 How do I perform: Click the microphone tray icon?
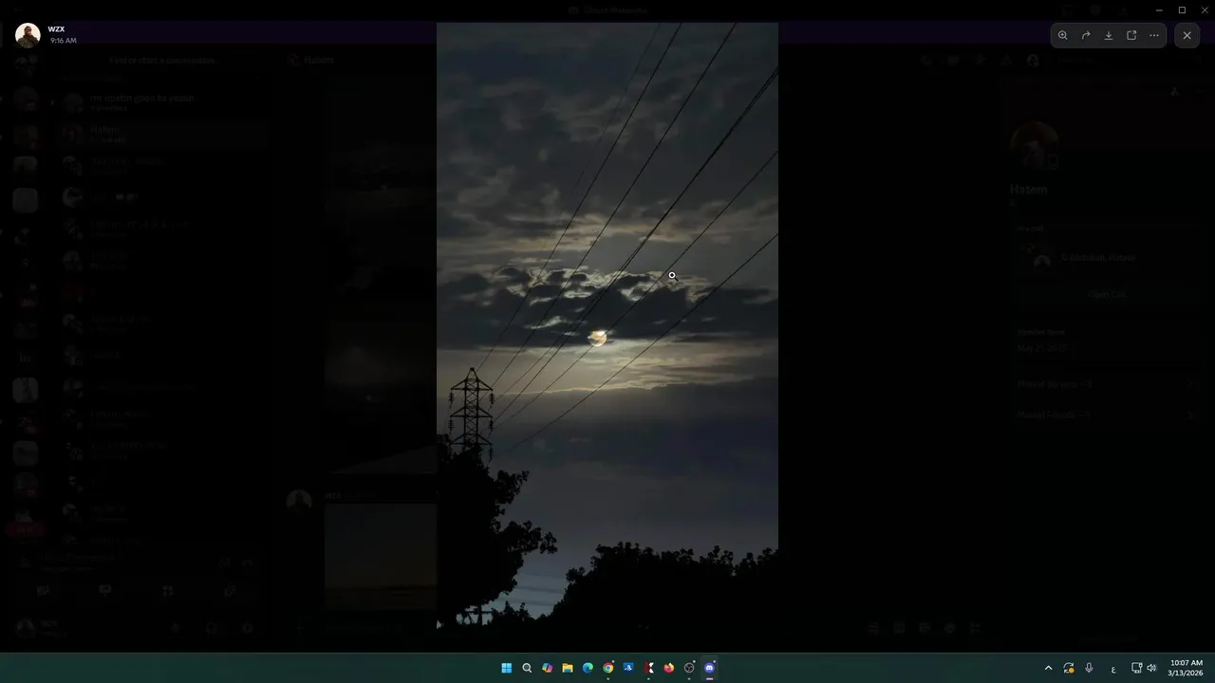click(1090, 668)
